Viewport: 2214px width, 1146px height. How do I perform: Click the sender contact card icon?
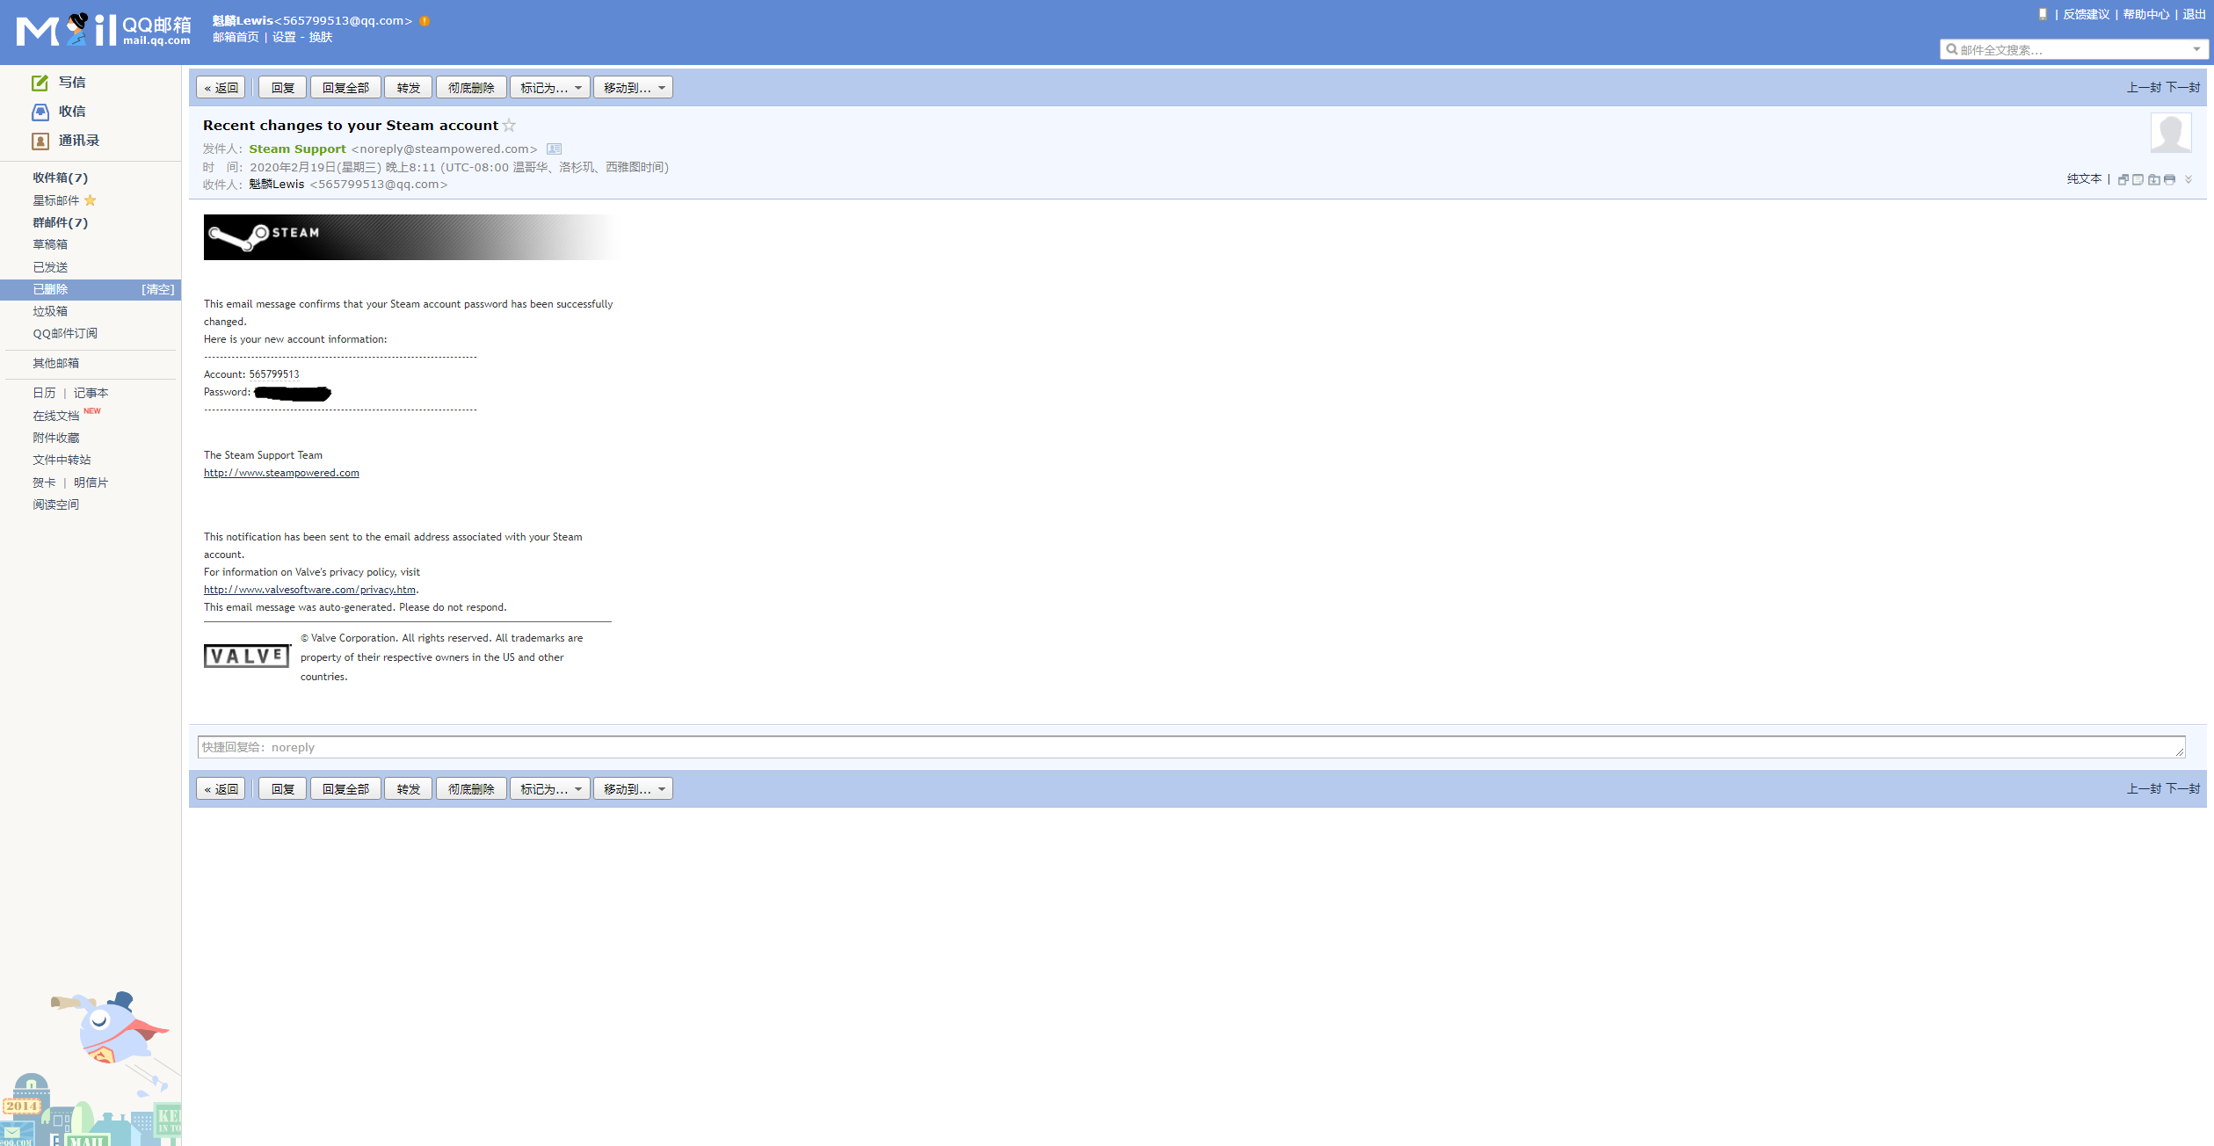pyautogui.click(x=554, y=149)
